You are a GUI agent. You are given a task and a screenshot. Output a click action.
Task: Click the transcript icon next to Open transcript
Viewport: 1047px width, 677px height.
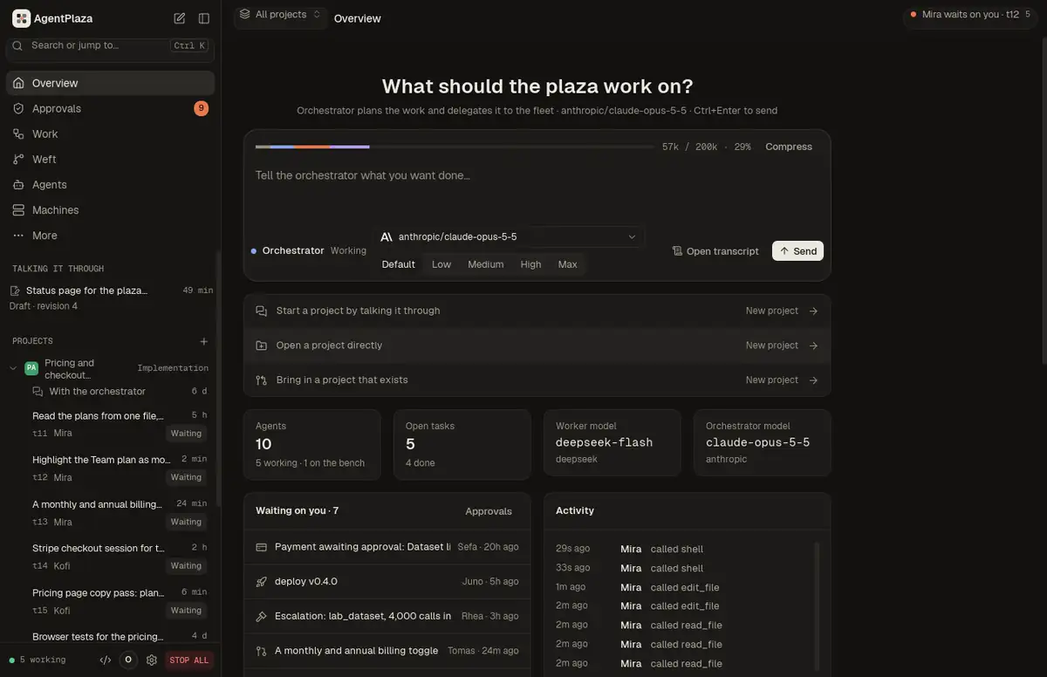tap(677, 251)
